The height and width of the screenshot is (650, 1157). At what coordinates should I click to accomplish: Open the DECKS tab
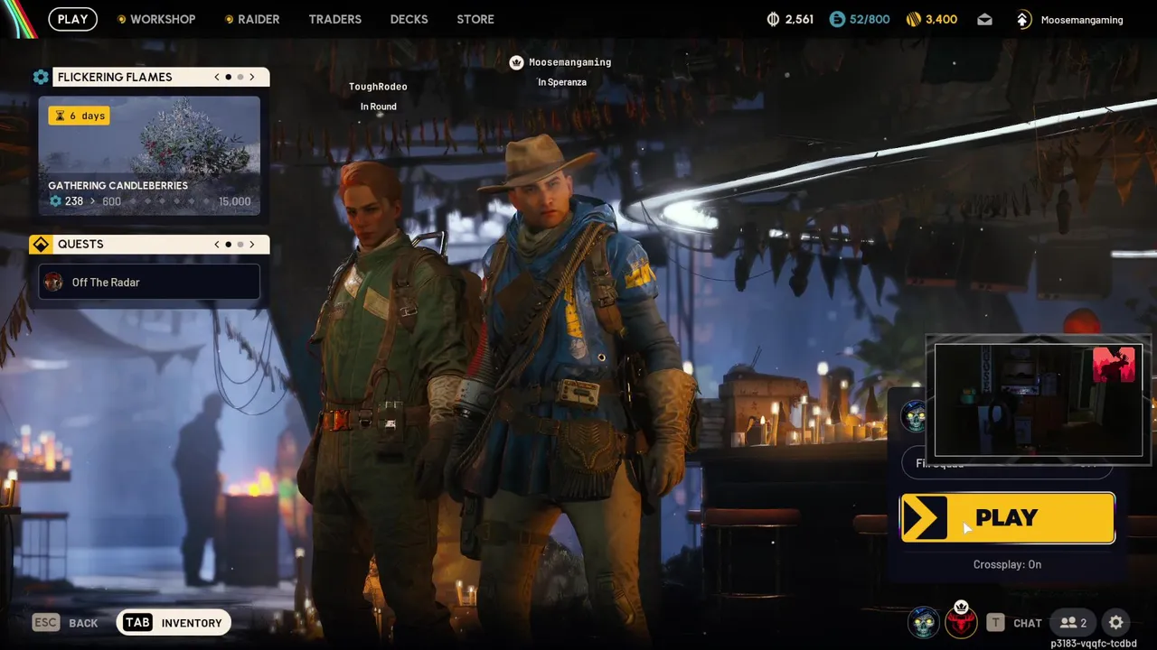pyautogui.click(x=409, y=19)
